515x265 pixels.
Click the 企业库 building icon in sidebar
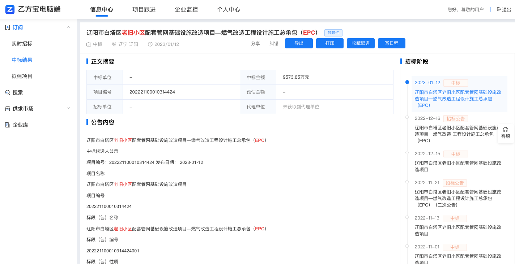pyautogui.click(x=8, y=125)
